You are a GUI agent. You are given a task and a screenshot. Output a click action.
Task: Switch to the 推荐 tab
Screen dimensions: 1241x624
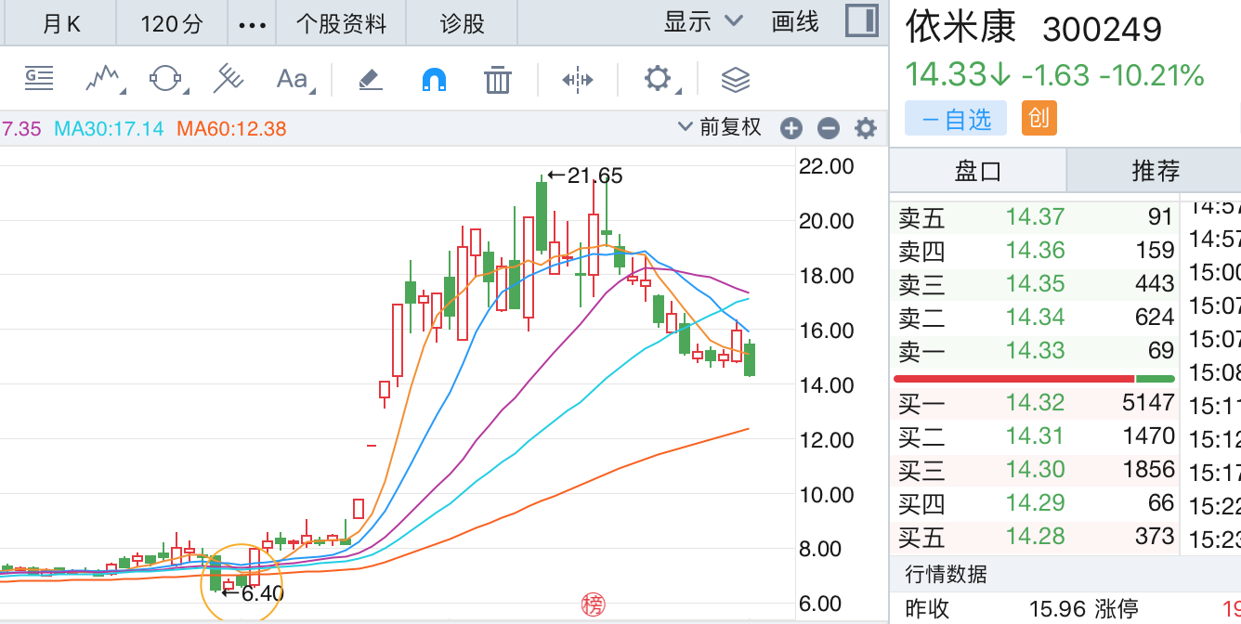click(x=1155, y=170)
